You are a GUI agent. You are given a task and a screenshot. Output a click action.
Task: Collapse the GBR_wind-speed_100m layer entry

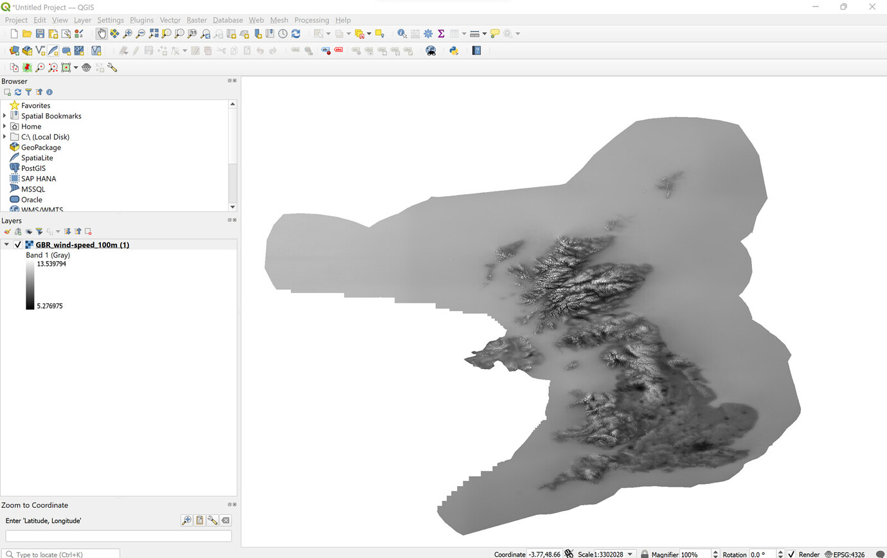click(x=6, y=245)
